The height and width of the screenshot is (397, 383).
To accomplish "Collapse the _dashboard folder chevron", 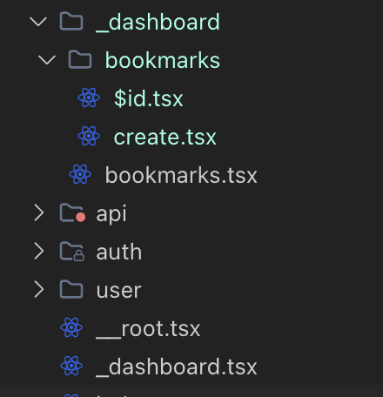I will click(38, 22).
